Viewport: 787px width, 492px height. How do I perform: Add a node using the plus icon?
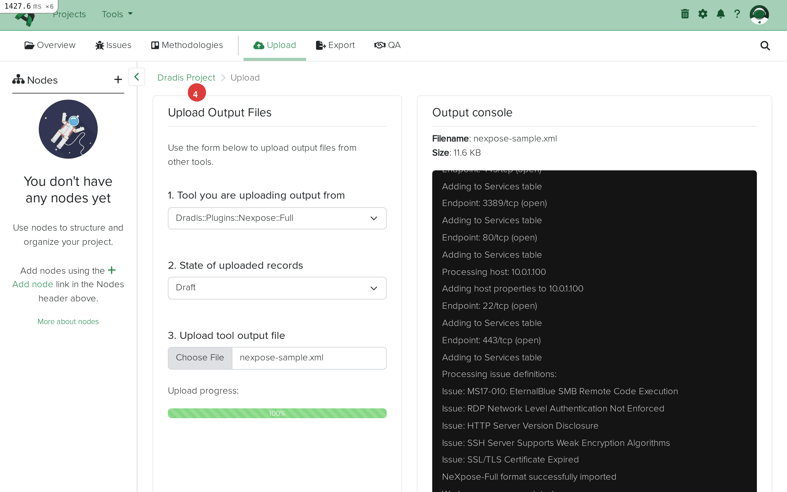click(118, 79)
